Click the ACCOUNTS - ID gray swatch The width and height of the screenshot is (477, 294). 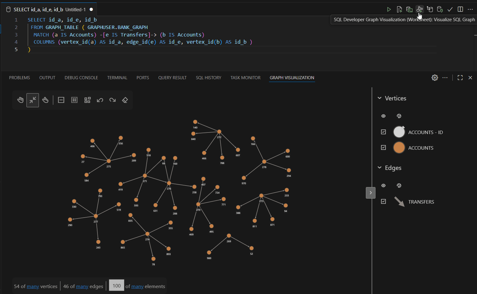pyautogui.click(x=399, y=132)
